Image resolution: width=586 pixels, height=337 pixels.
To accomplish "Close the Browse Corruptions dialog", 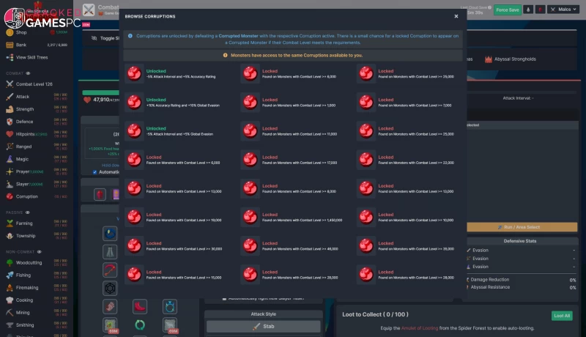I will pyautogui.click(x=456, y=15).
